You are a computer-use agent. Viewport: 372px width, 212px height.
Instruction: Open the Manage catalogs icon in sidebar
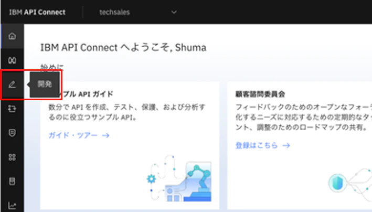[x=12, y=109]
